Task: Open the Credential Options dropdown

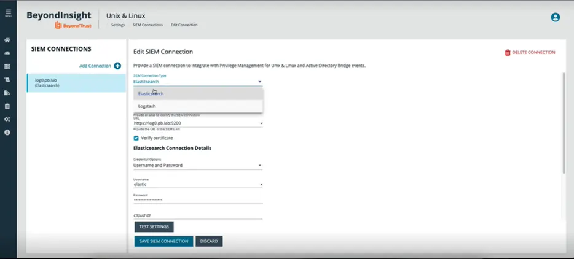Action: (198, 165)
